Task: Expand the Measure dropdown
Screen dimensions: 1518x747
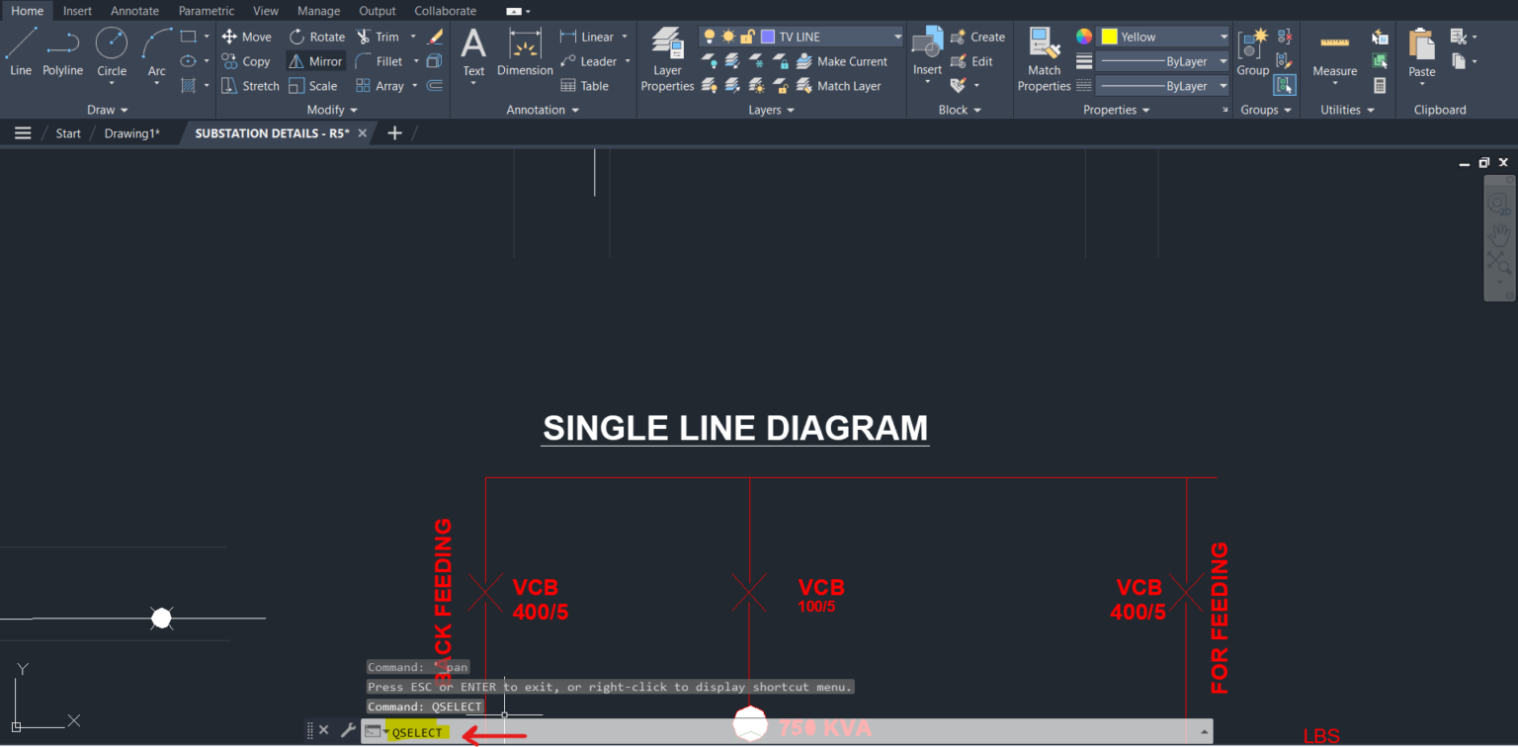Action: (1334, 81)
